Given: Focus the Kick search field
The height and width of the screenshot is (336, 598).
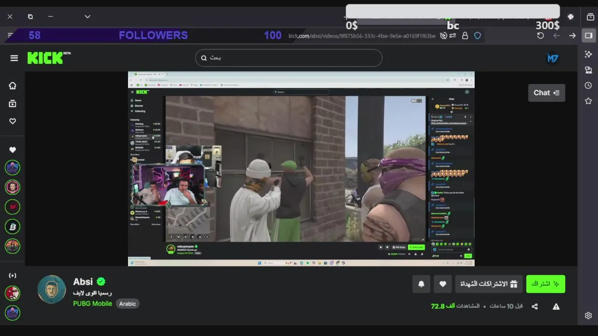Looking at the screenshot, I should tap(289, 58).
